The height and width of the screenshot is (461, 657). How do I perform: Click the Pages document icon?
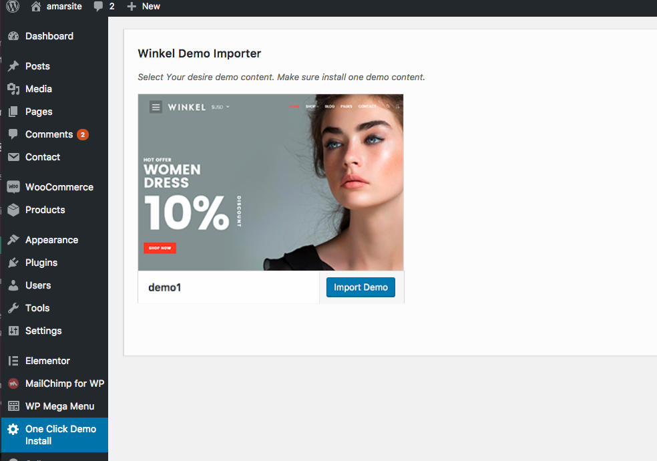(x=13, y=112)
